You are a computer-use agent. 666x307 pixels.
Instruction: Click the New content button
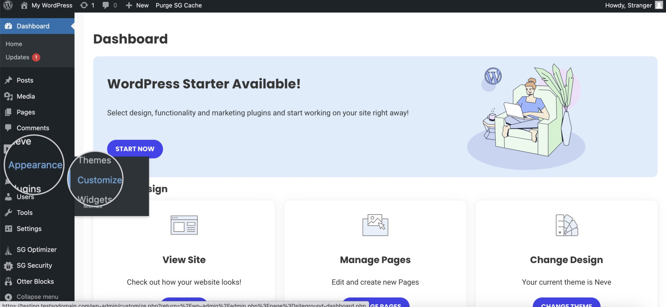click(137, 5)
